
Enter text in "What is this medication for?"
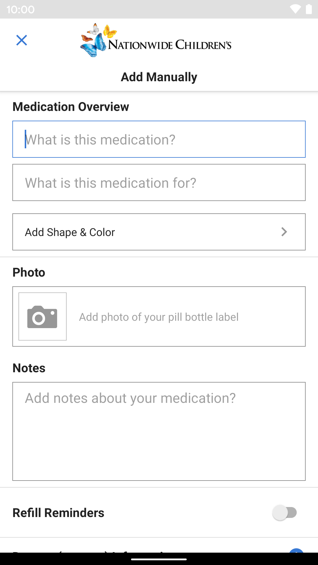pyautogui.click(x=159, y=182)
